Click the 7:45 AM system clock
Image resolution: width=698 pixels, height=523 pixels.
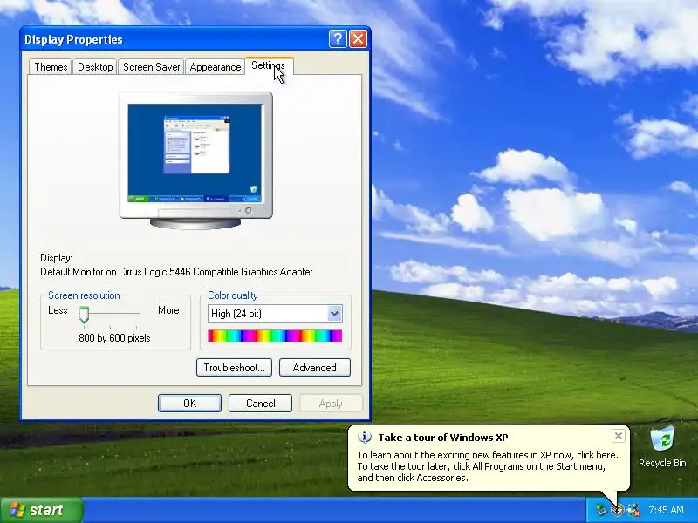pos(666,510)
